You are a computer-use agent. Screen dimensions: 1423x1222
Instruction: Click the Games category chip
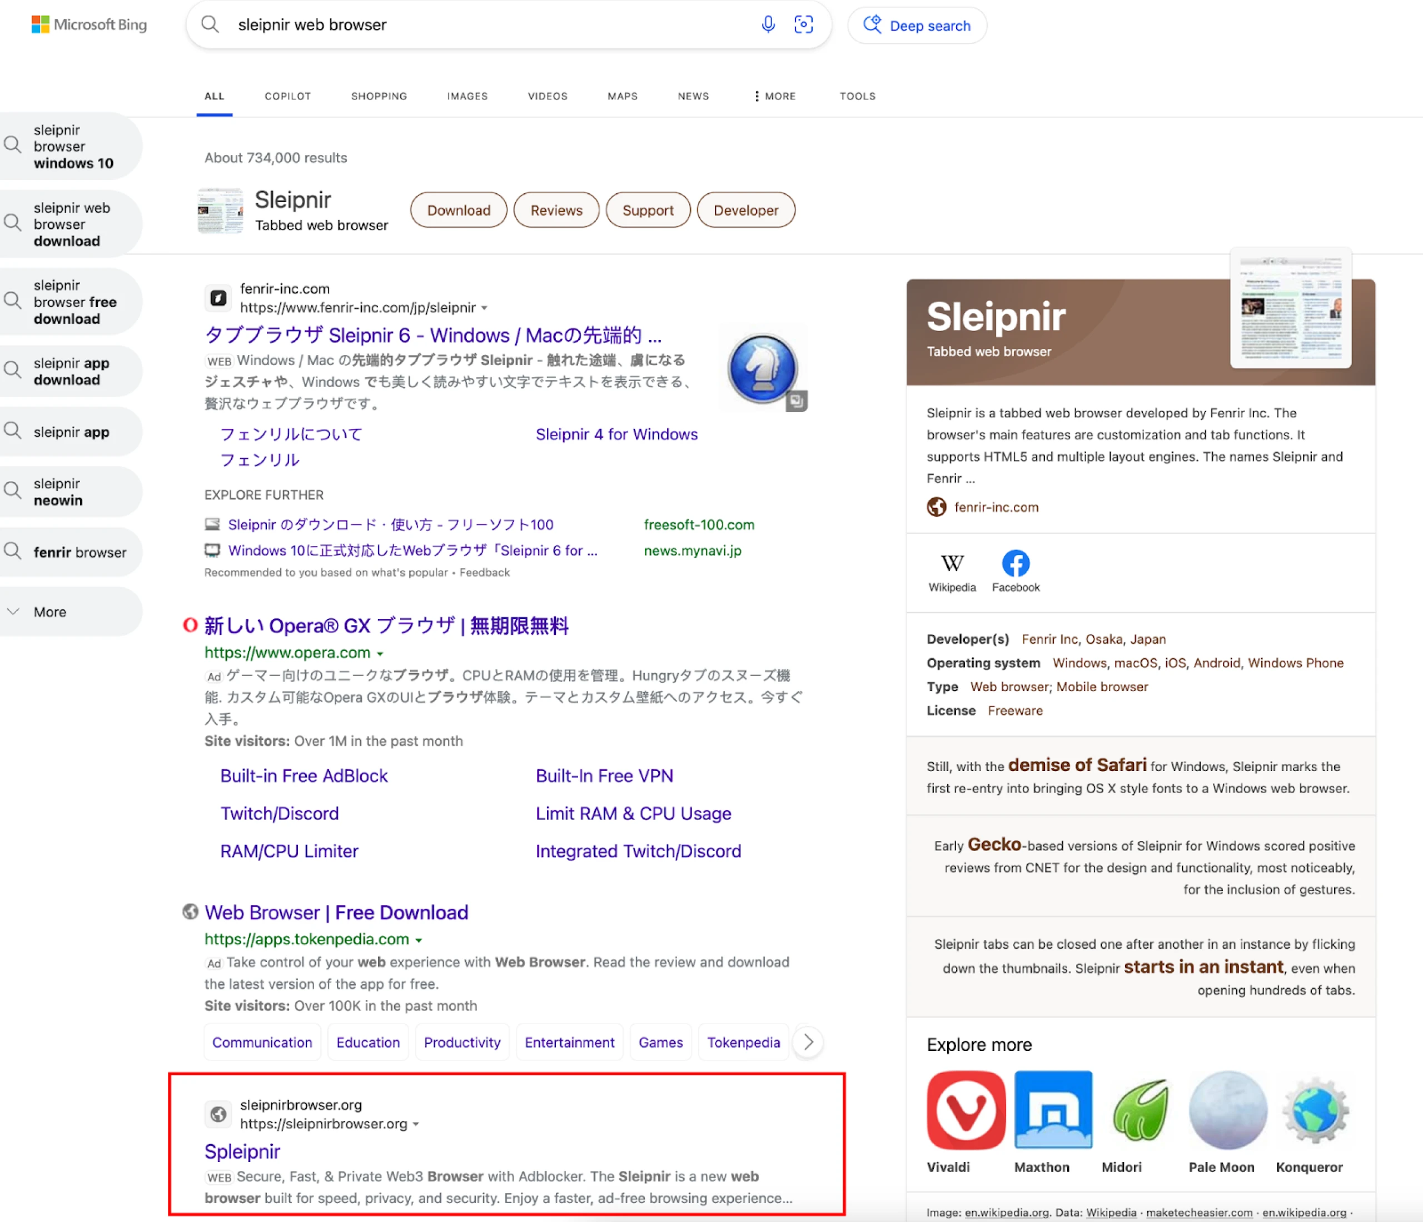point(661,1042)
